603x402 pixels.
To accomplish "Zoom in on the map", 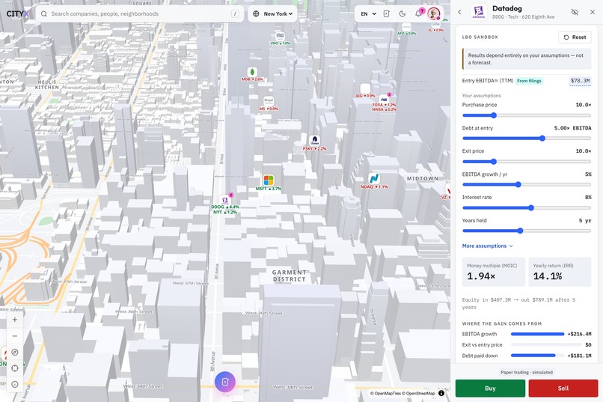I will pyautogui.click(x=15, y=320).
